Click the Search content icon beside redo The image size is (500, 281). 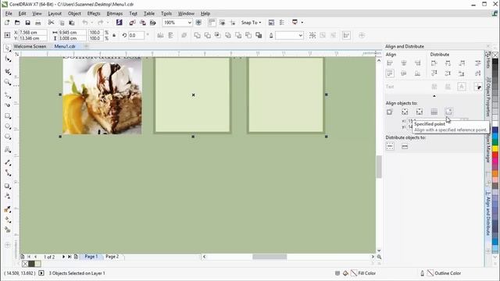120,23
